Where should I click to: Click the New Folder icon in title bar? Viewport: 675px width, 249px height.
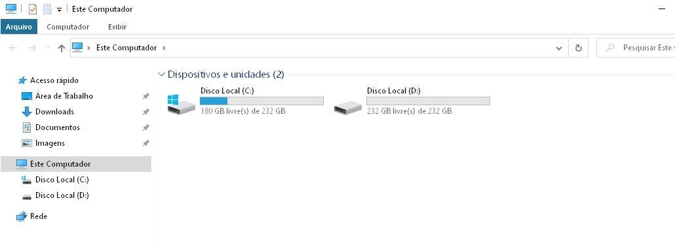click(x=47, y=9)
